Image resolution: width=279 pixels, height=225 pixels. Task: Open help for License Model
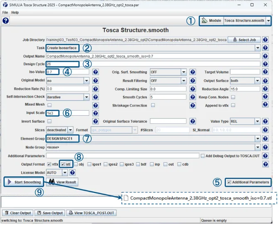click(x=72, y=172)
